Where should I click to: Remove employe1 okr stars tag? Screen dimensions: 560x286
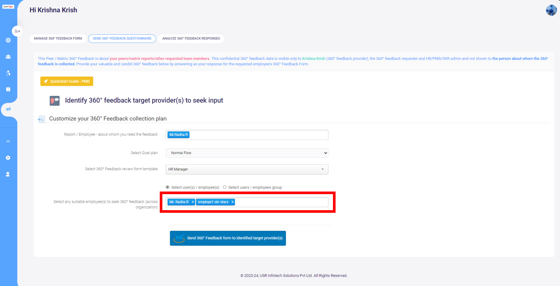coord(232,202)
